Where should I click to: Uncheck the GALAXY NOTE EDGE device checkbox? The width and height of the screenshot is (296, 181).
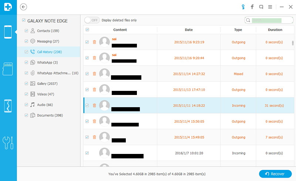point(24,20)
